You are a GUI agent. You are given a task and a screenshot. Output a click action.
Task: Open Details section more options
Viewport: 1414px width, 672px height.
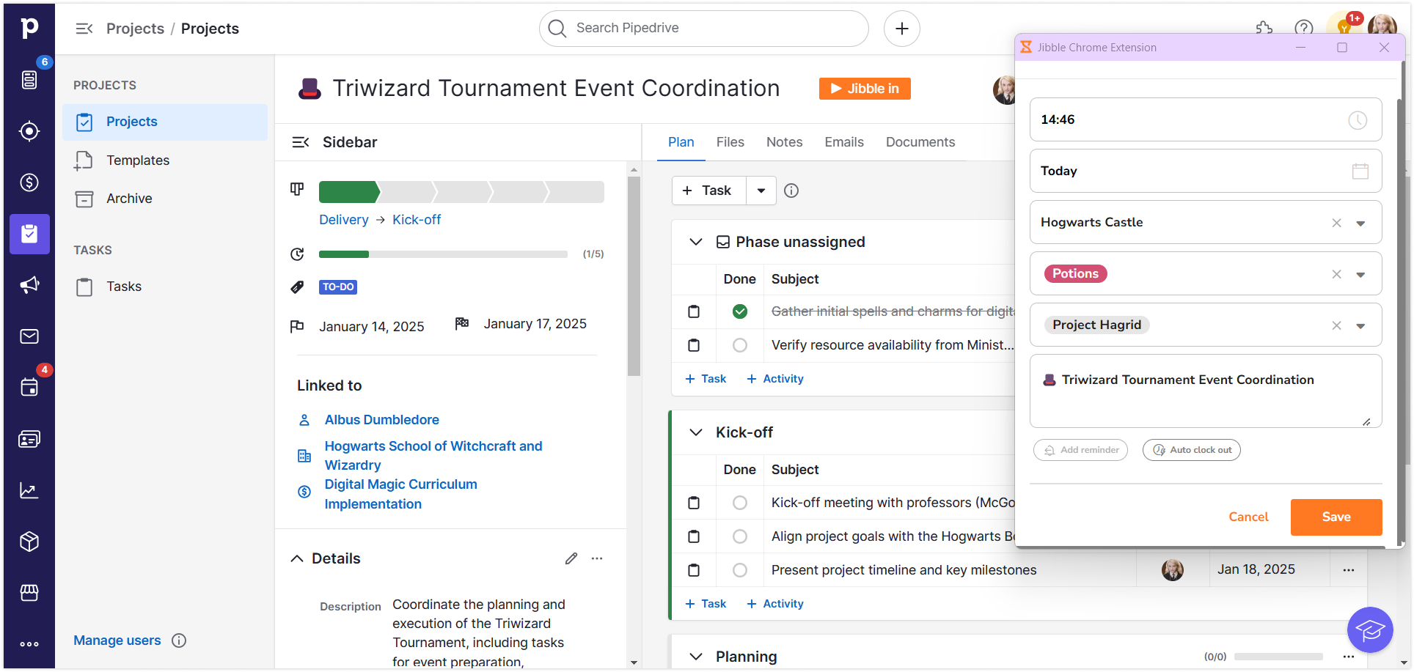pyautogui.click(x=597, y=558)
